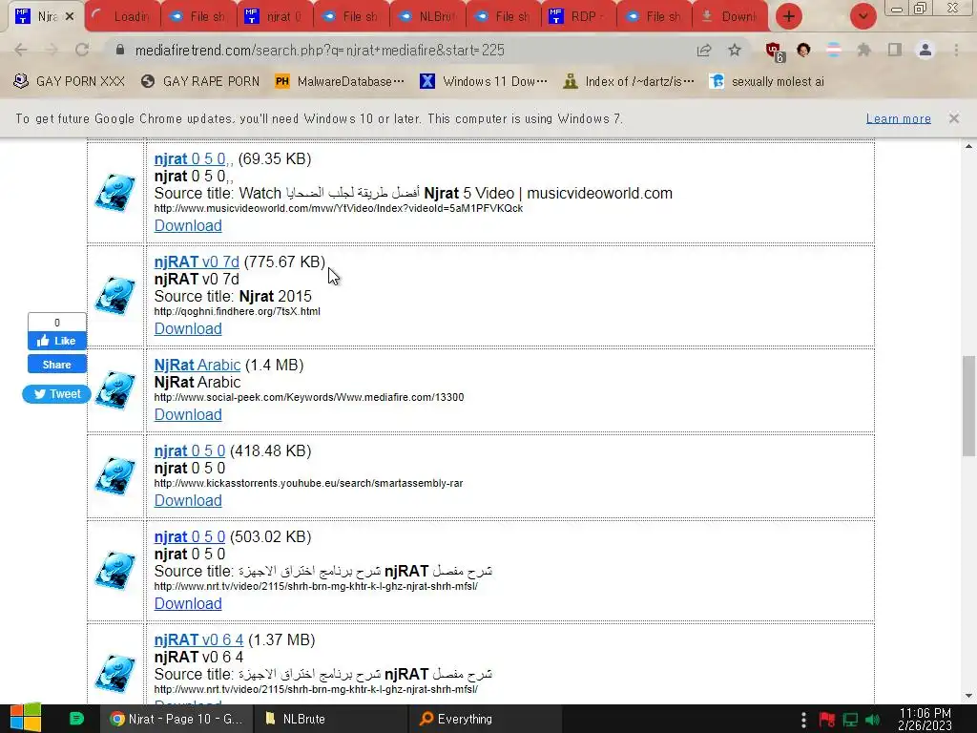This screenshot has width=977, height=733.
Task: Download NjRat Arabic file
Action: 188,414
